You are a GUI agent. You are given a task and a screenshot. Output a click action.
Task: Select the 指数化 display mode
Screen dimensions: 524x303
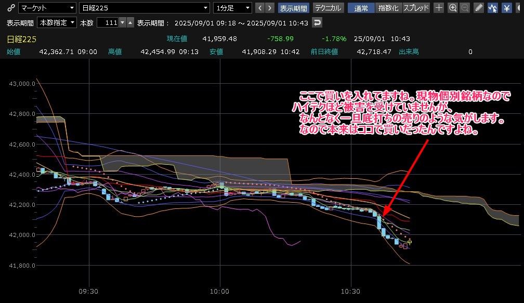388,8
